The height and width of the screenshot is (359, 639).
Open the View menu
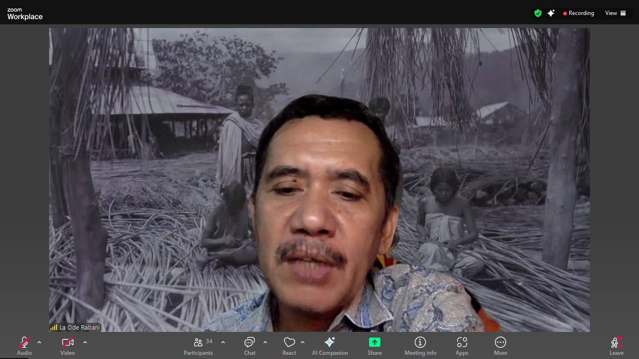click(616, 13)
